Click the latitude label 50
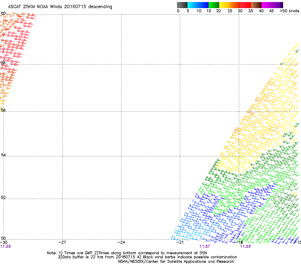This screenshot has width=301, height=264. (3, 238)
